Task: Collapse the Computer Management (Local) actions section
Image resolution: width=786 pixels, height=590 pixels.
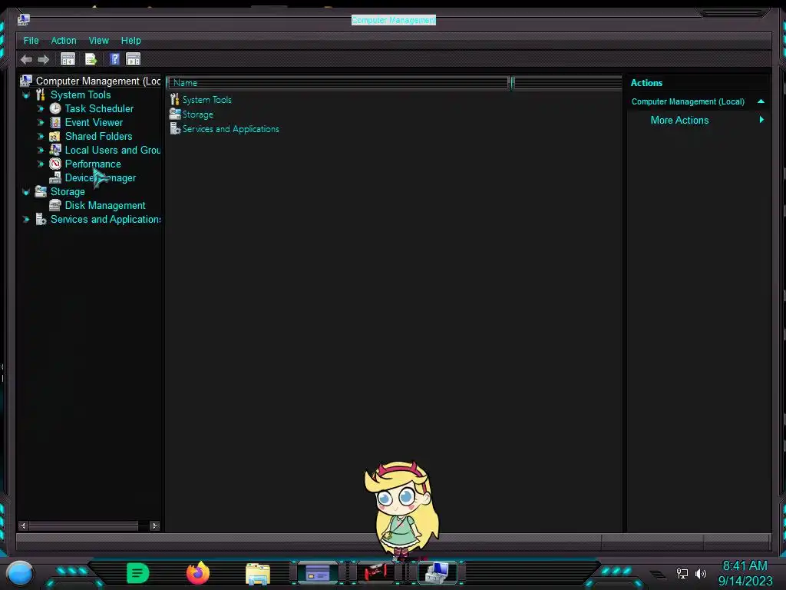Action: 761,101
